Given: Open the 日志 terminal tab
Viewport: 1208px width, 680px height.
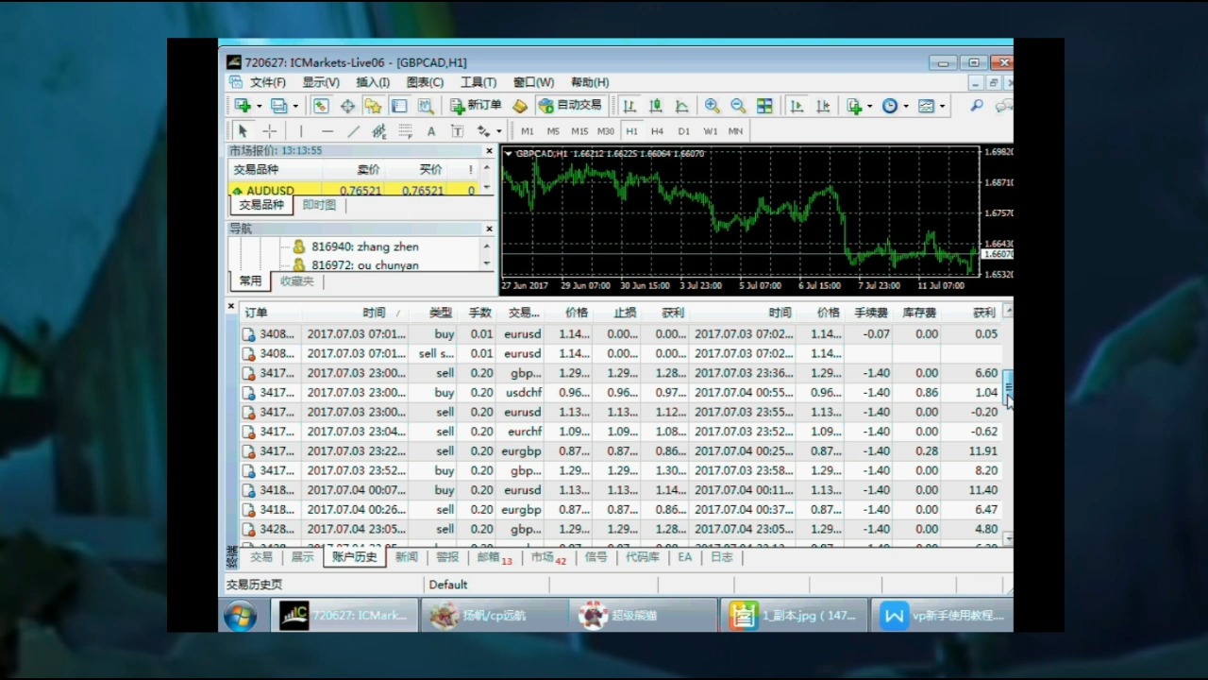Looking at the screenshot, I should [721, 557].
